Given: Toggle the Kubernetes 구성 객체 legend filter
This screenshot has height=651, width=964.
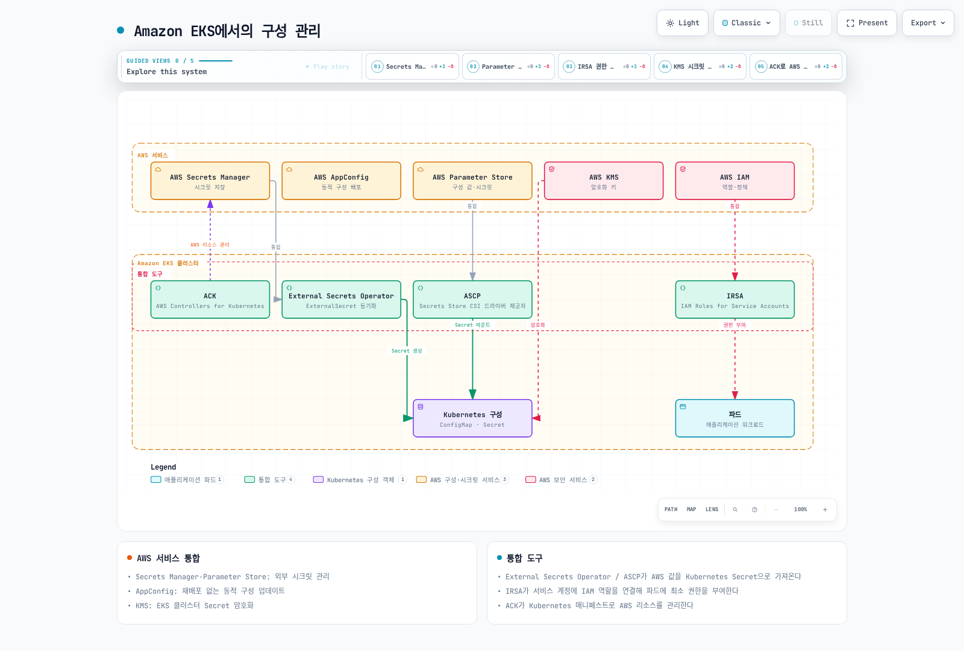Looking at the screenshot, I should coord(360,480).
